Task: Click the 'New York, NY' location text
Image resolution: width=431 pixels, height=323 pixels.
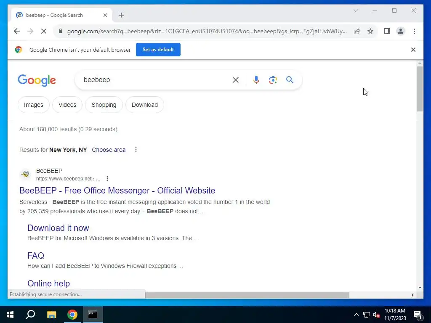Action: tap(68, 150)
